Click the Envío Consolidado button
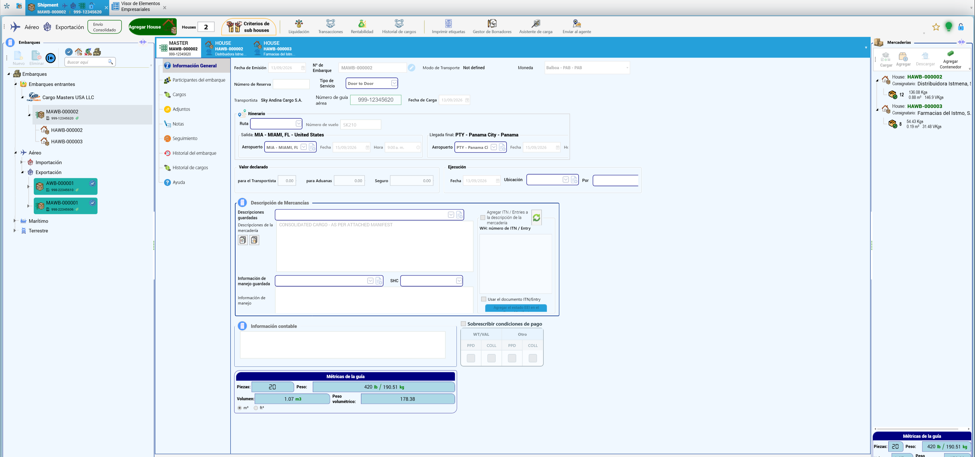The image size is (975, 457). pos(104,27)
